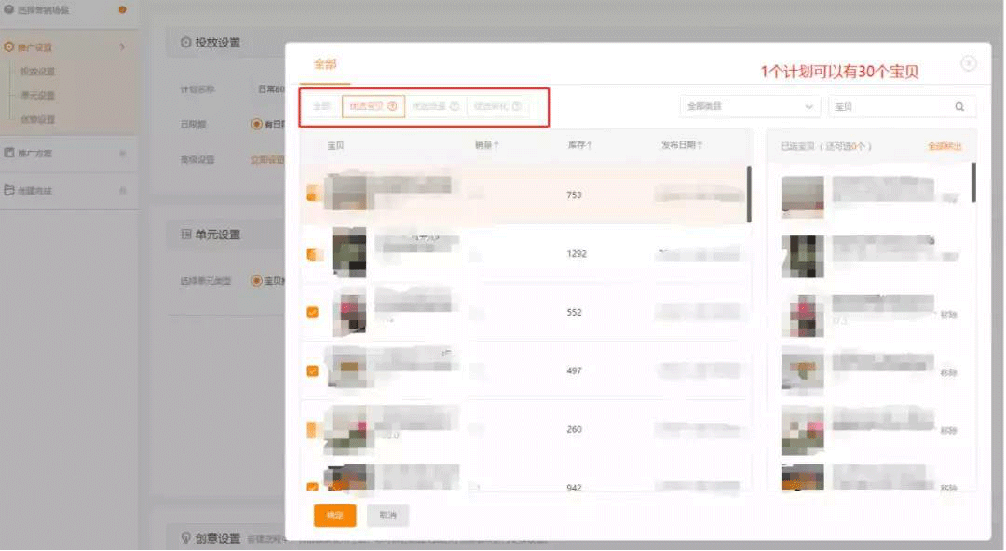Sort by 库存 column arrow
1006x551 pixels.
(590, 146)
